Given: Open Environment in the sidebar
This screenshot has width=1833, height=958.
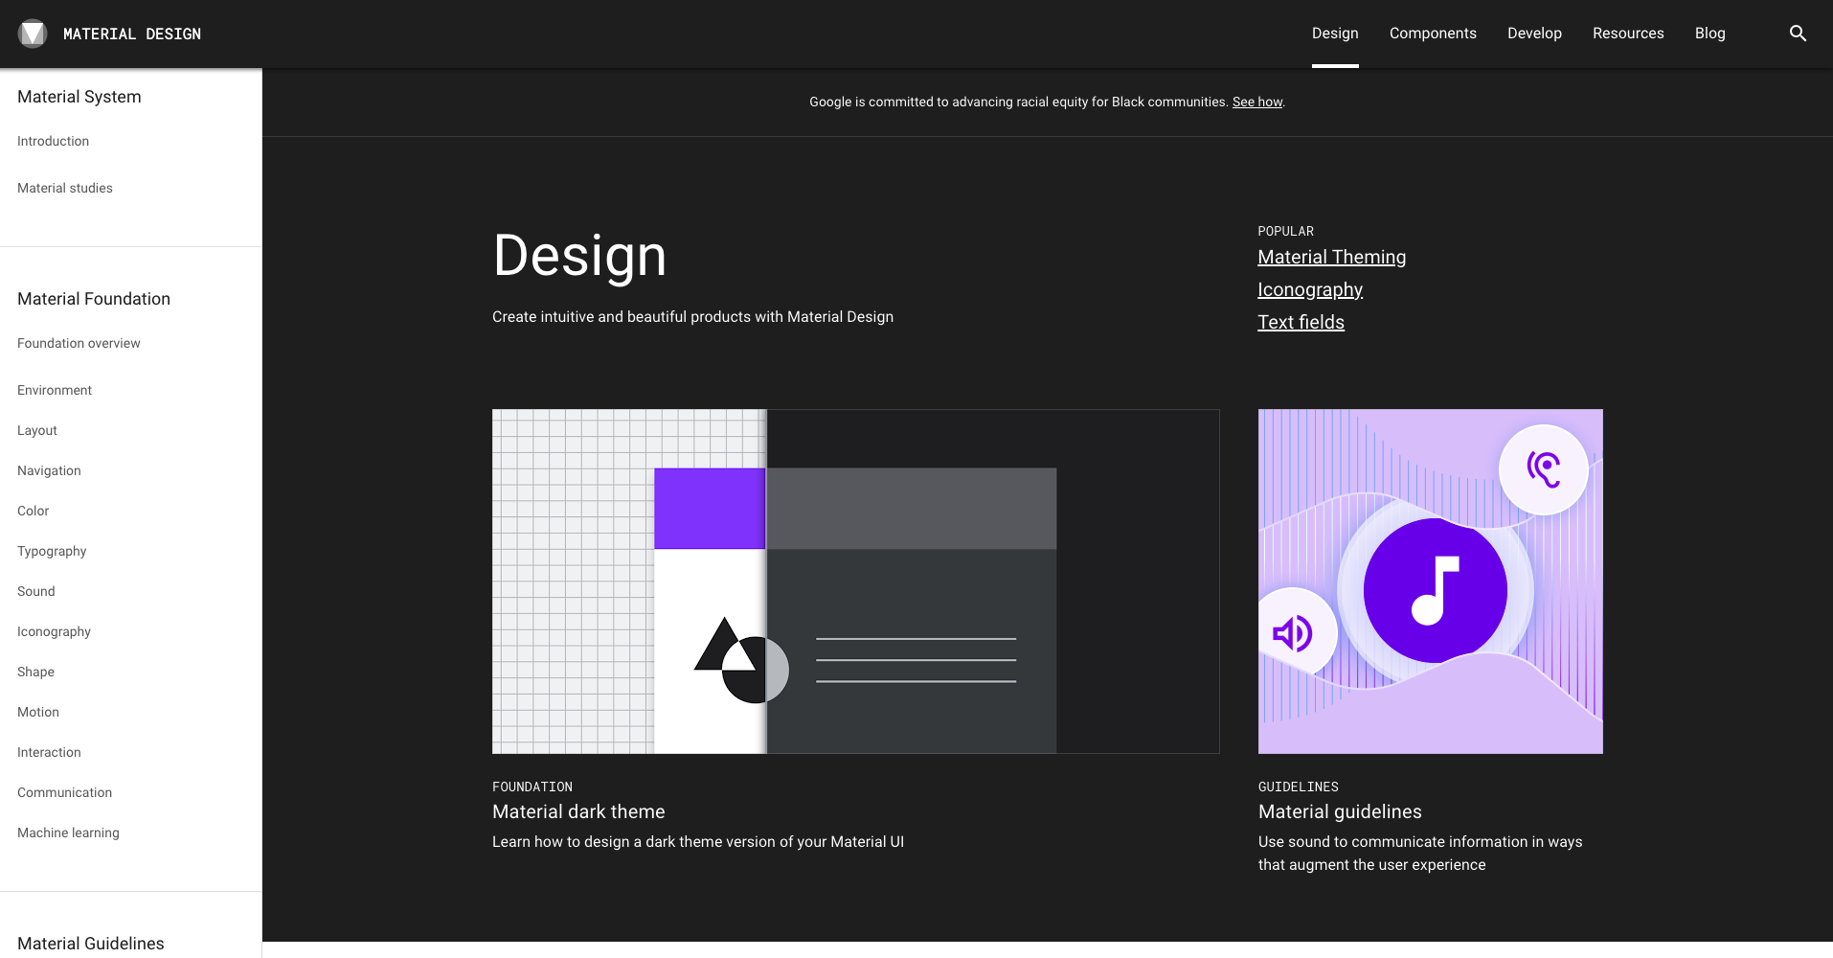Looking at the screenshot, I should [55, 390].
